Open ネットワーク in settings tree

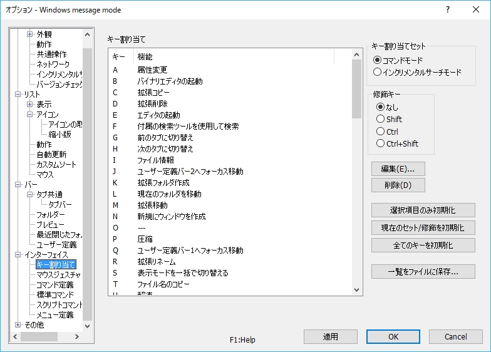click(x=53, y=64)
